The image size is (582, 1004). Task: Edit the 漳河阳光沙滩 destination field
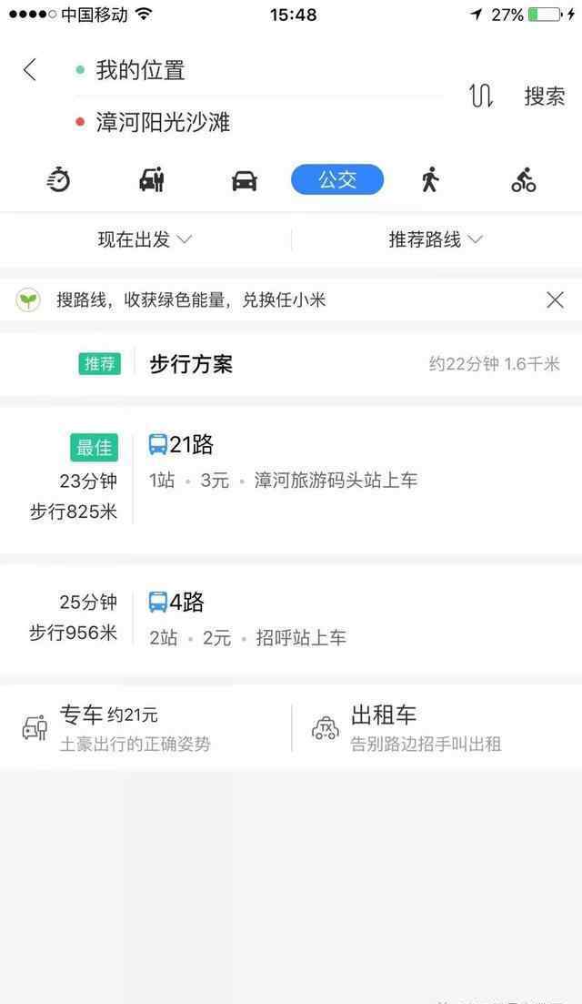[x=259, y=122]
